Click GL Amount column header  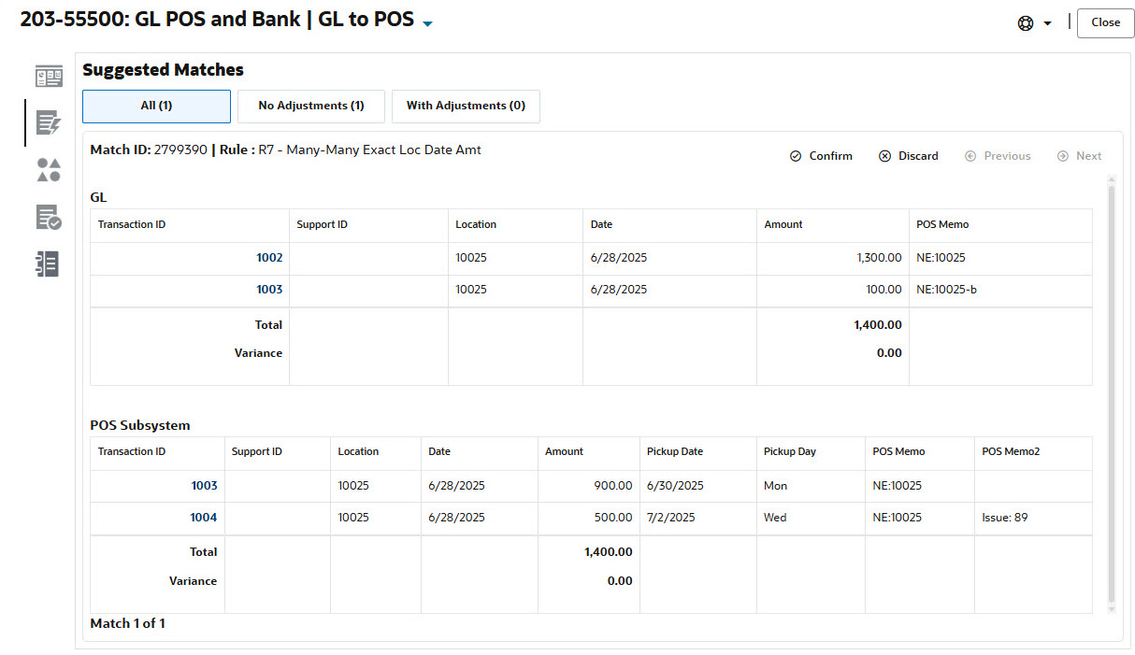coord(833,225)
